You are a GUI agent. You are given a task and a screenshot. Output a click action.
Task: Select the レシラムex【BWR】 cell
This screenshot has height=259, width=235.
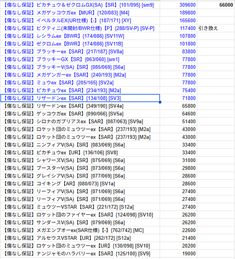tap(80, 36)
